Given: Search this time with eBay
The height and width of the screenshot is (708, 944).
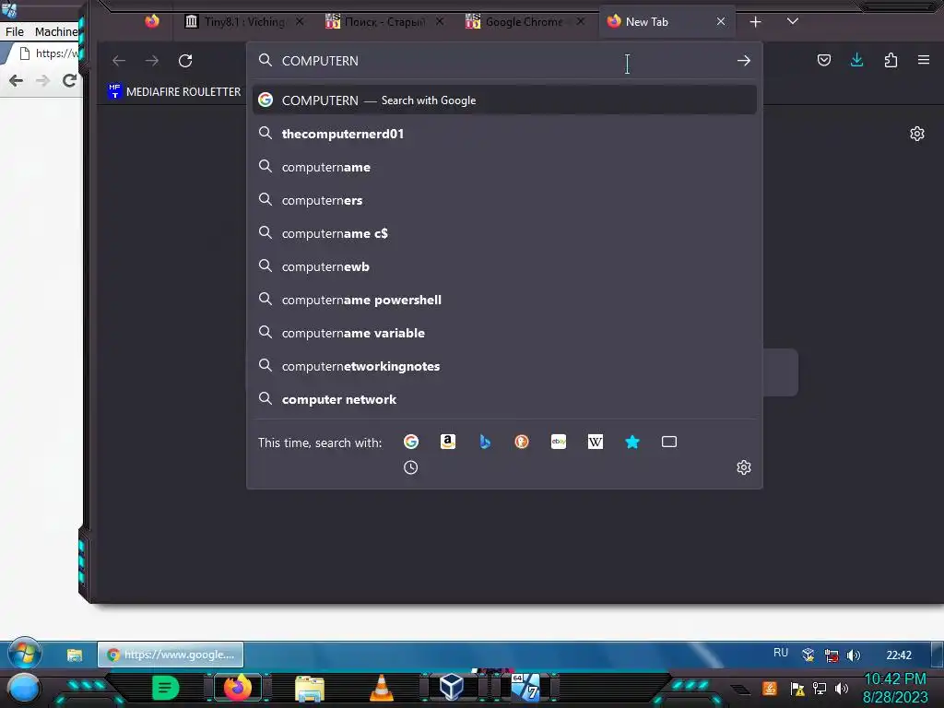Looking at the screenshot, I should [x=559, y=442].
